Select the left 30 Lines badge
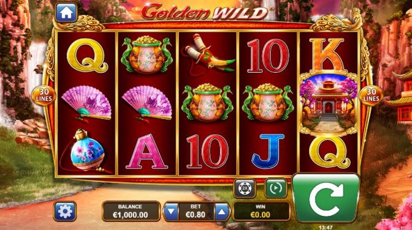 44,95
